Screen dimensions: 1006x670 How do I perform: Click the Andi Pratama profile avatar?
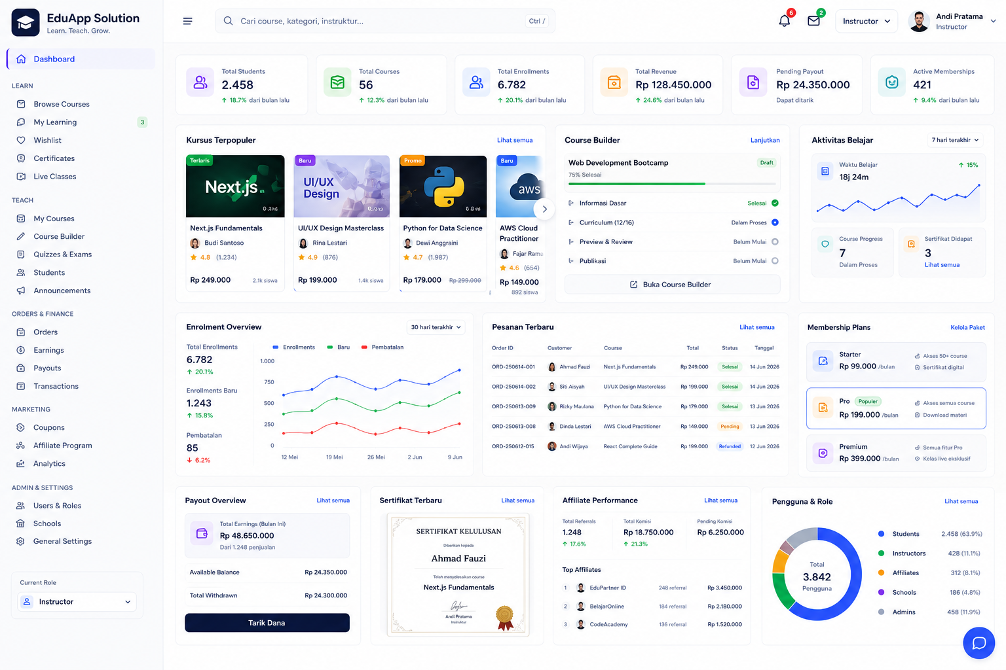(919, 21)
